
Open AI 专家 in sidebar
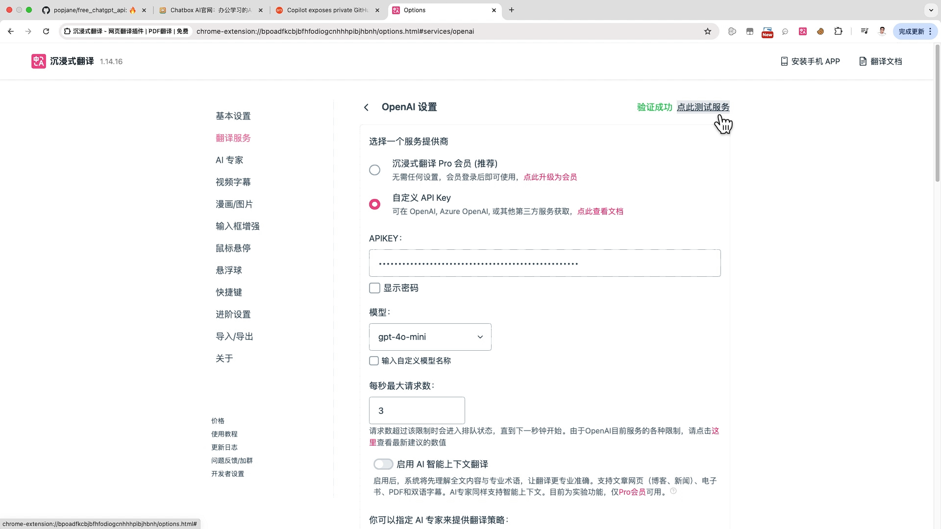229,160
